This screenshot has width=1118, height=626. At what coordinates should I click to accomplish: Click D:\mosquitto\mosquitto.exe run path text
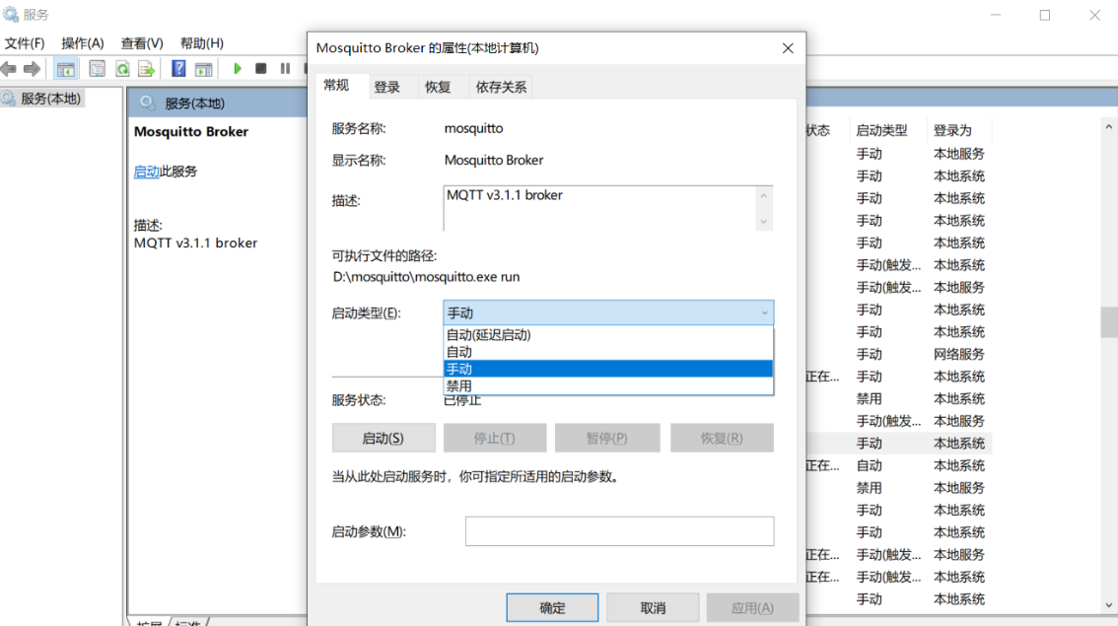[x=426, y=277]
